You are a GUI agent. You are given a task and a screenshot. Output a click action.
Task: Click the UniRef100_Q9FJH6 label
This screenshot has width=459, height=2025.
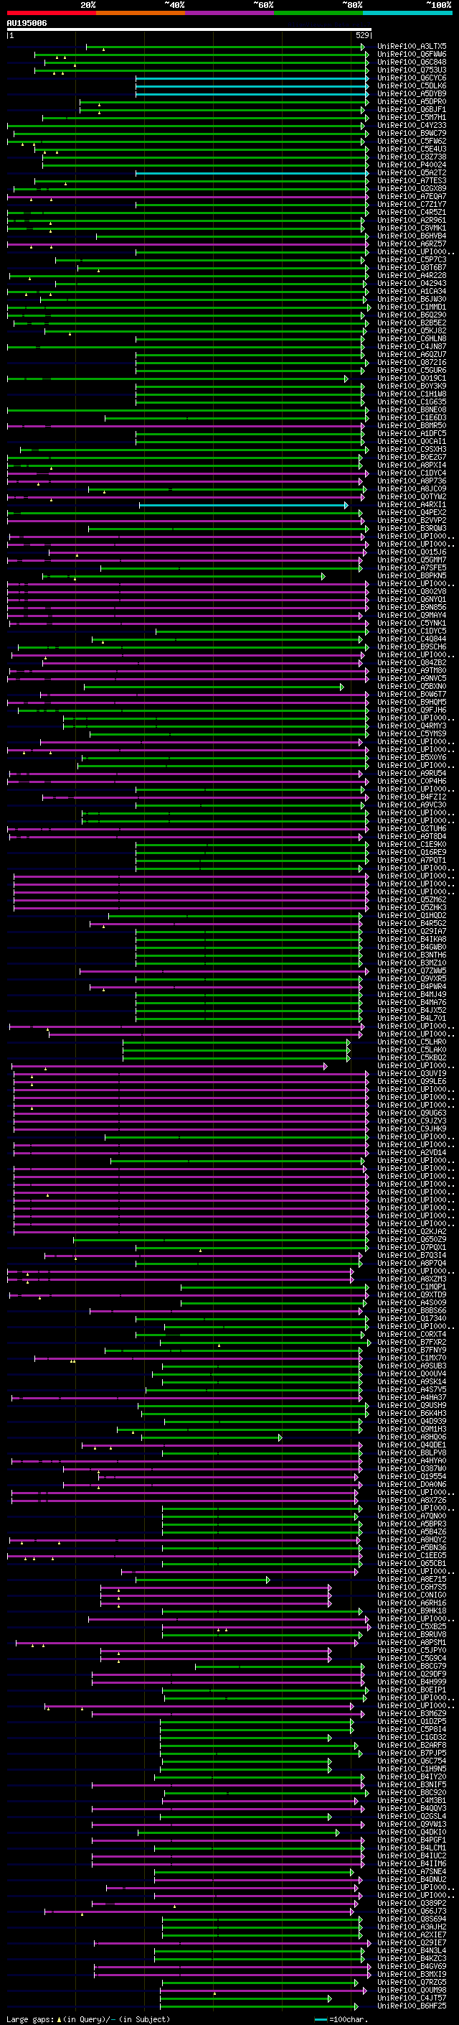click(412, 710)
